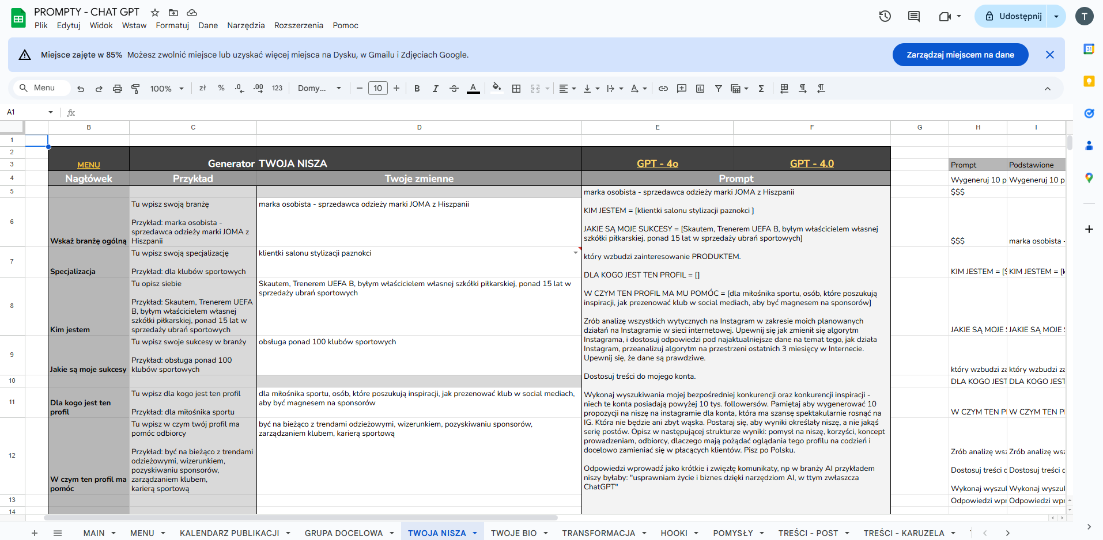The height and width of the screenshot is (540, 1103).
Task: Select the paint format roller icon
Action: pos(135,89)
